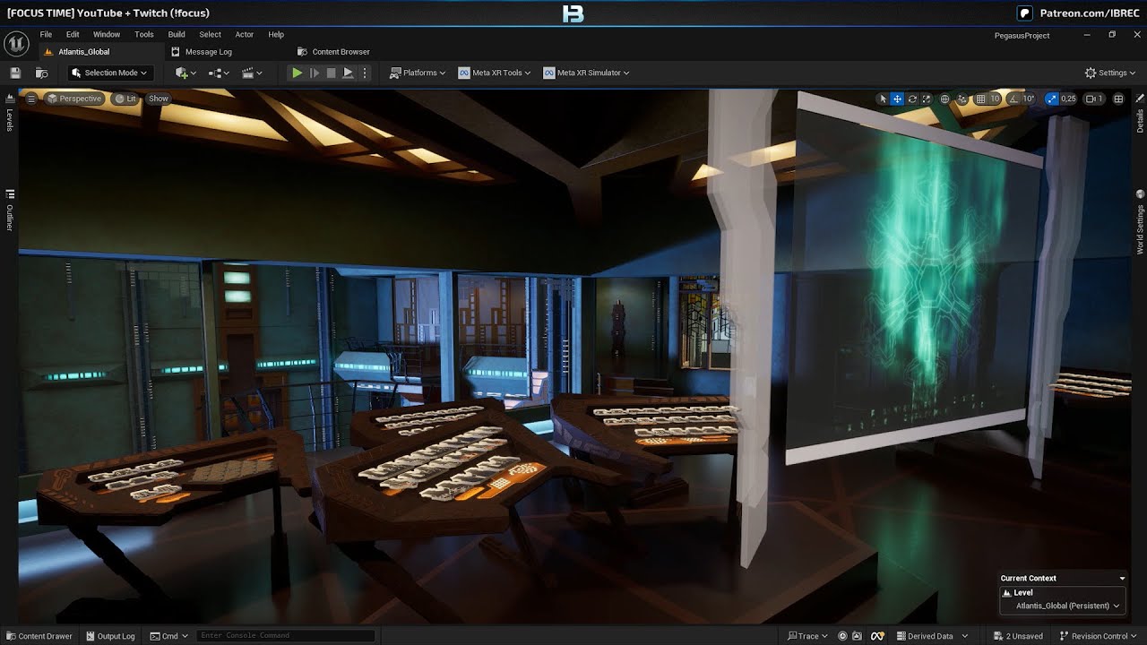Open the Outliner side panel tab
1147x645 pixels.
10,211
